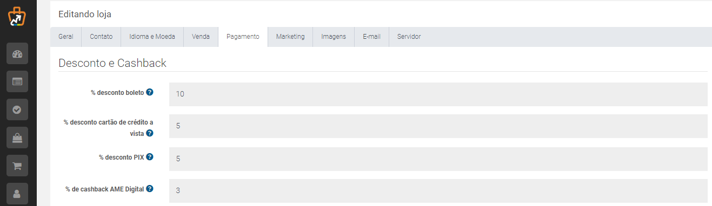The image size is (712, 206).
Task: Open the dashboard gauge icon
Action: click(x=17, y=53)
